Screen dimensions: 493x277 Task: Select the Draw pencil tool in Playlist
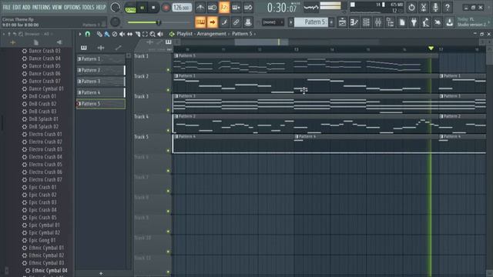[99, 34]
